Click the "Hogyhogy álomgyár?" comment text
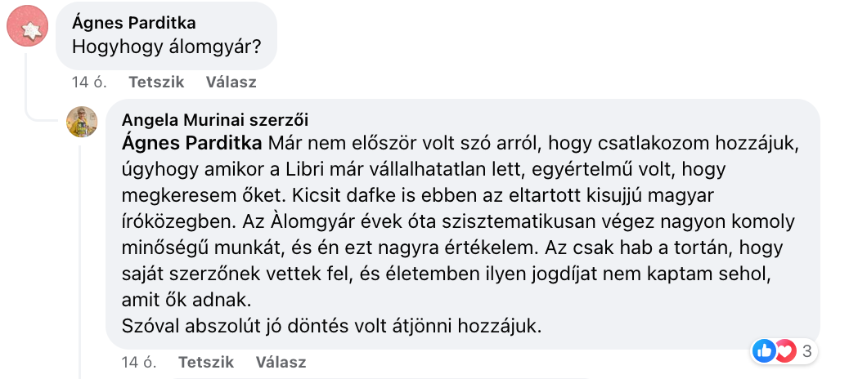This screenshot has height=379, width=867. (166, 47)
